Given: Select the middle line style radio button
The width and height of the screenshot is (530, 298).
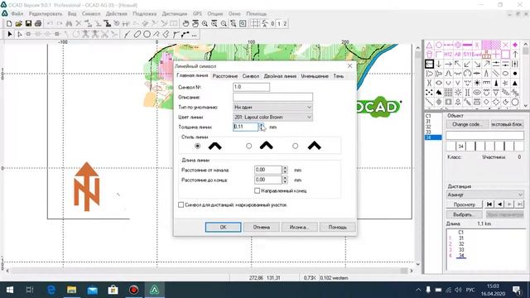Looking at the screenshot, I should (x=248, y=146).
